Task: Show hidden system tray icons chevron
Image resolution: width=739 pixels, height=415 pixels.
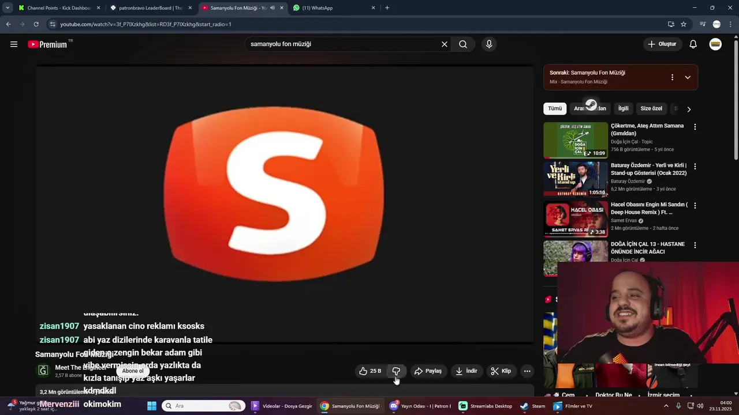Action: (x=666, y=406)
